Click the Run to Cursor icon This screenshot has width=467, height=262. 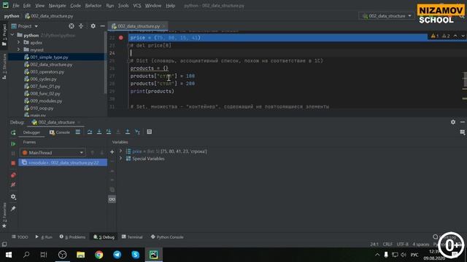137,132
